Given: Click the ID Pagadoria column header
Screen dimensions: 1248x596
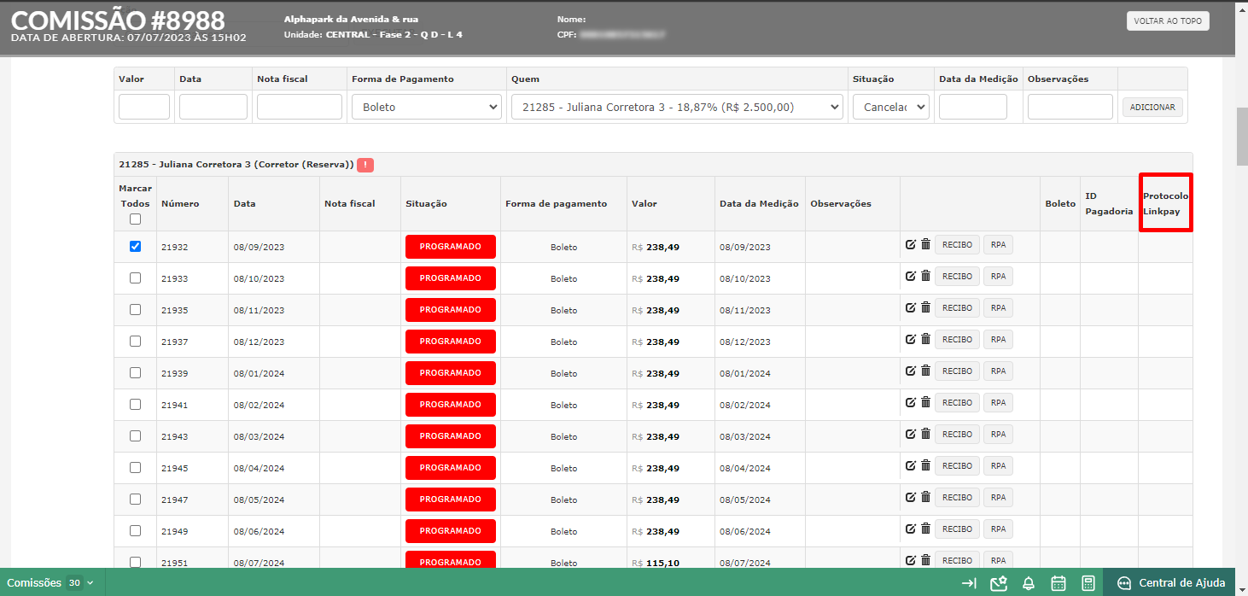Looking at the screenshot, I should click(x=1109, y=204).
